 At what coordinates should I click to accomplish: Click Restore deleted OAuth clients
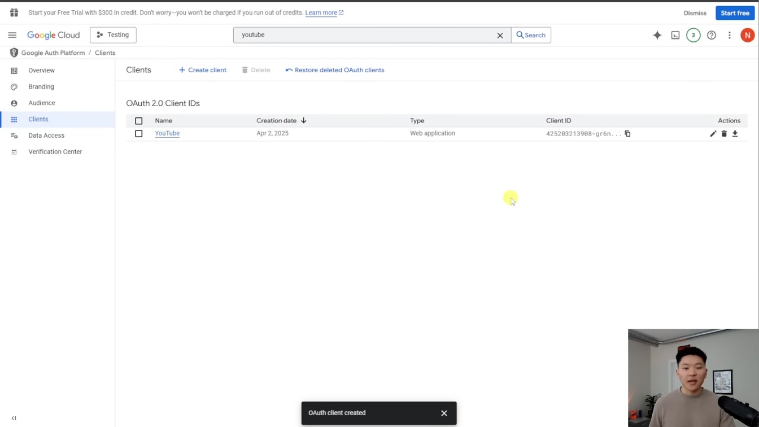point(335,70)
